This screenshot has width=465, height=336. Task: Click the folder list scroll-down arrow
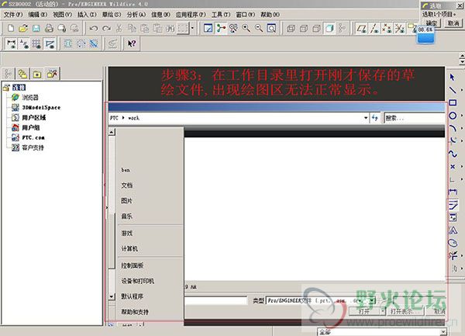(x=112, y=296)
